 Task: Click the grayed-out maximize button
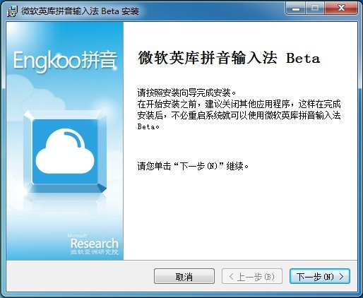[x=315, y=8]
